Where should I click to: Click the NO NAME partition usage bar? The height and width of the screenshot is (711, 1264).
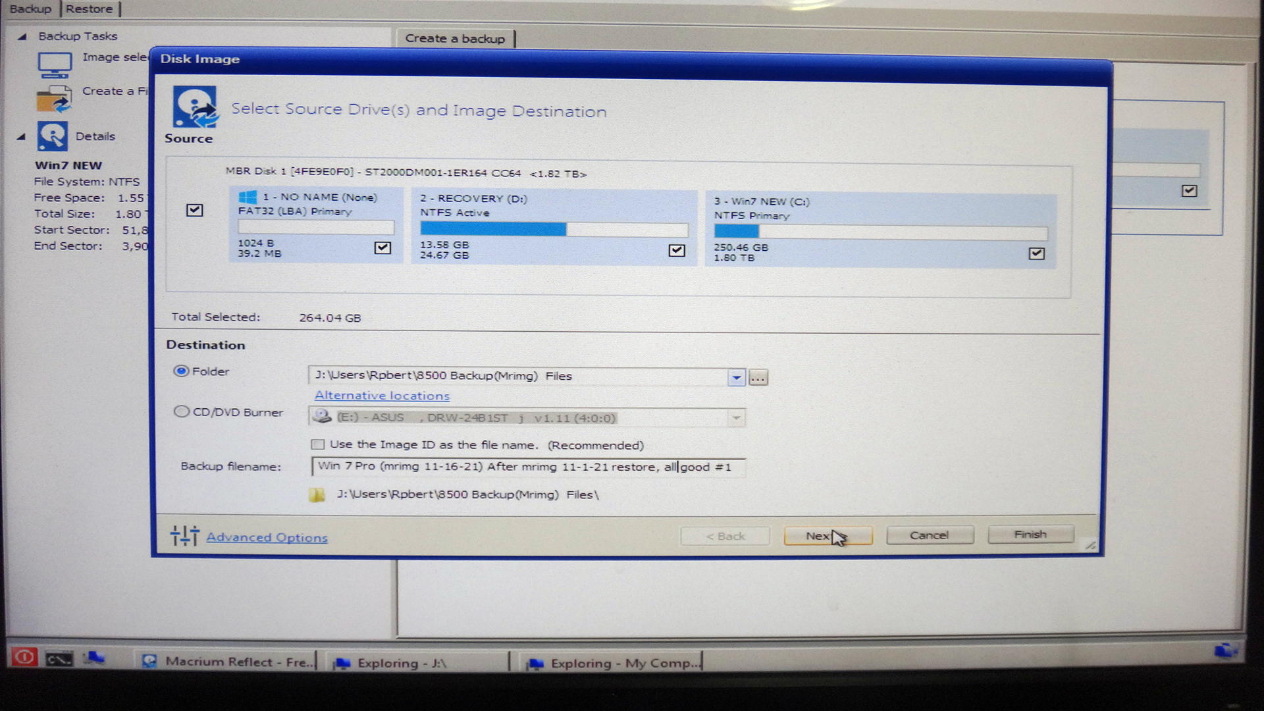click(x=316, y=227)
